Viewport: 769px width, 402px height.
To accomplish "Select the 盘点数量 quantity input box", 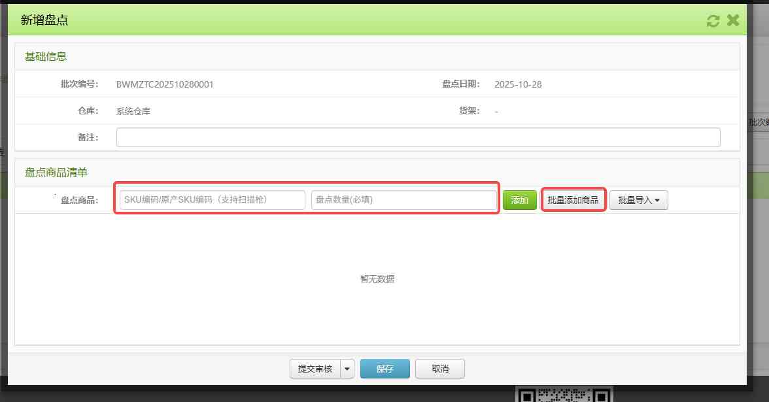I will (x=403, y=200).
